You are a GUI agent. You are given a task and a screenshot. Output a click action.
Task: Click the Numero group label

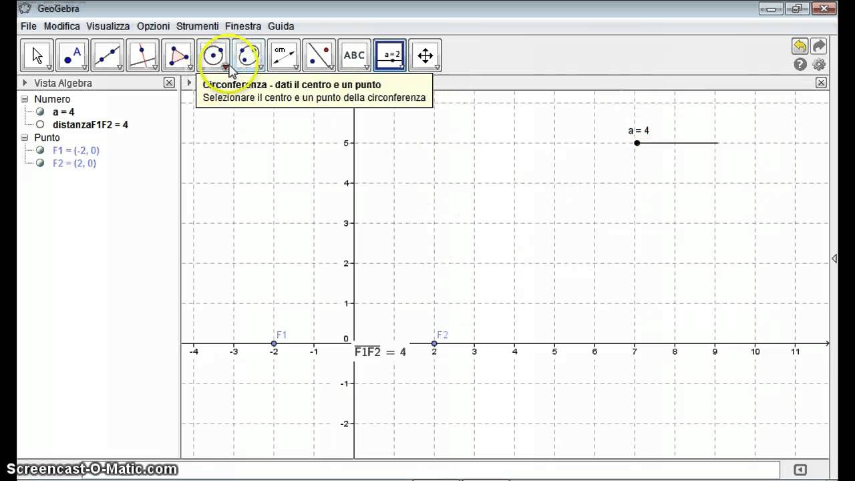(52, 99)
